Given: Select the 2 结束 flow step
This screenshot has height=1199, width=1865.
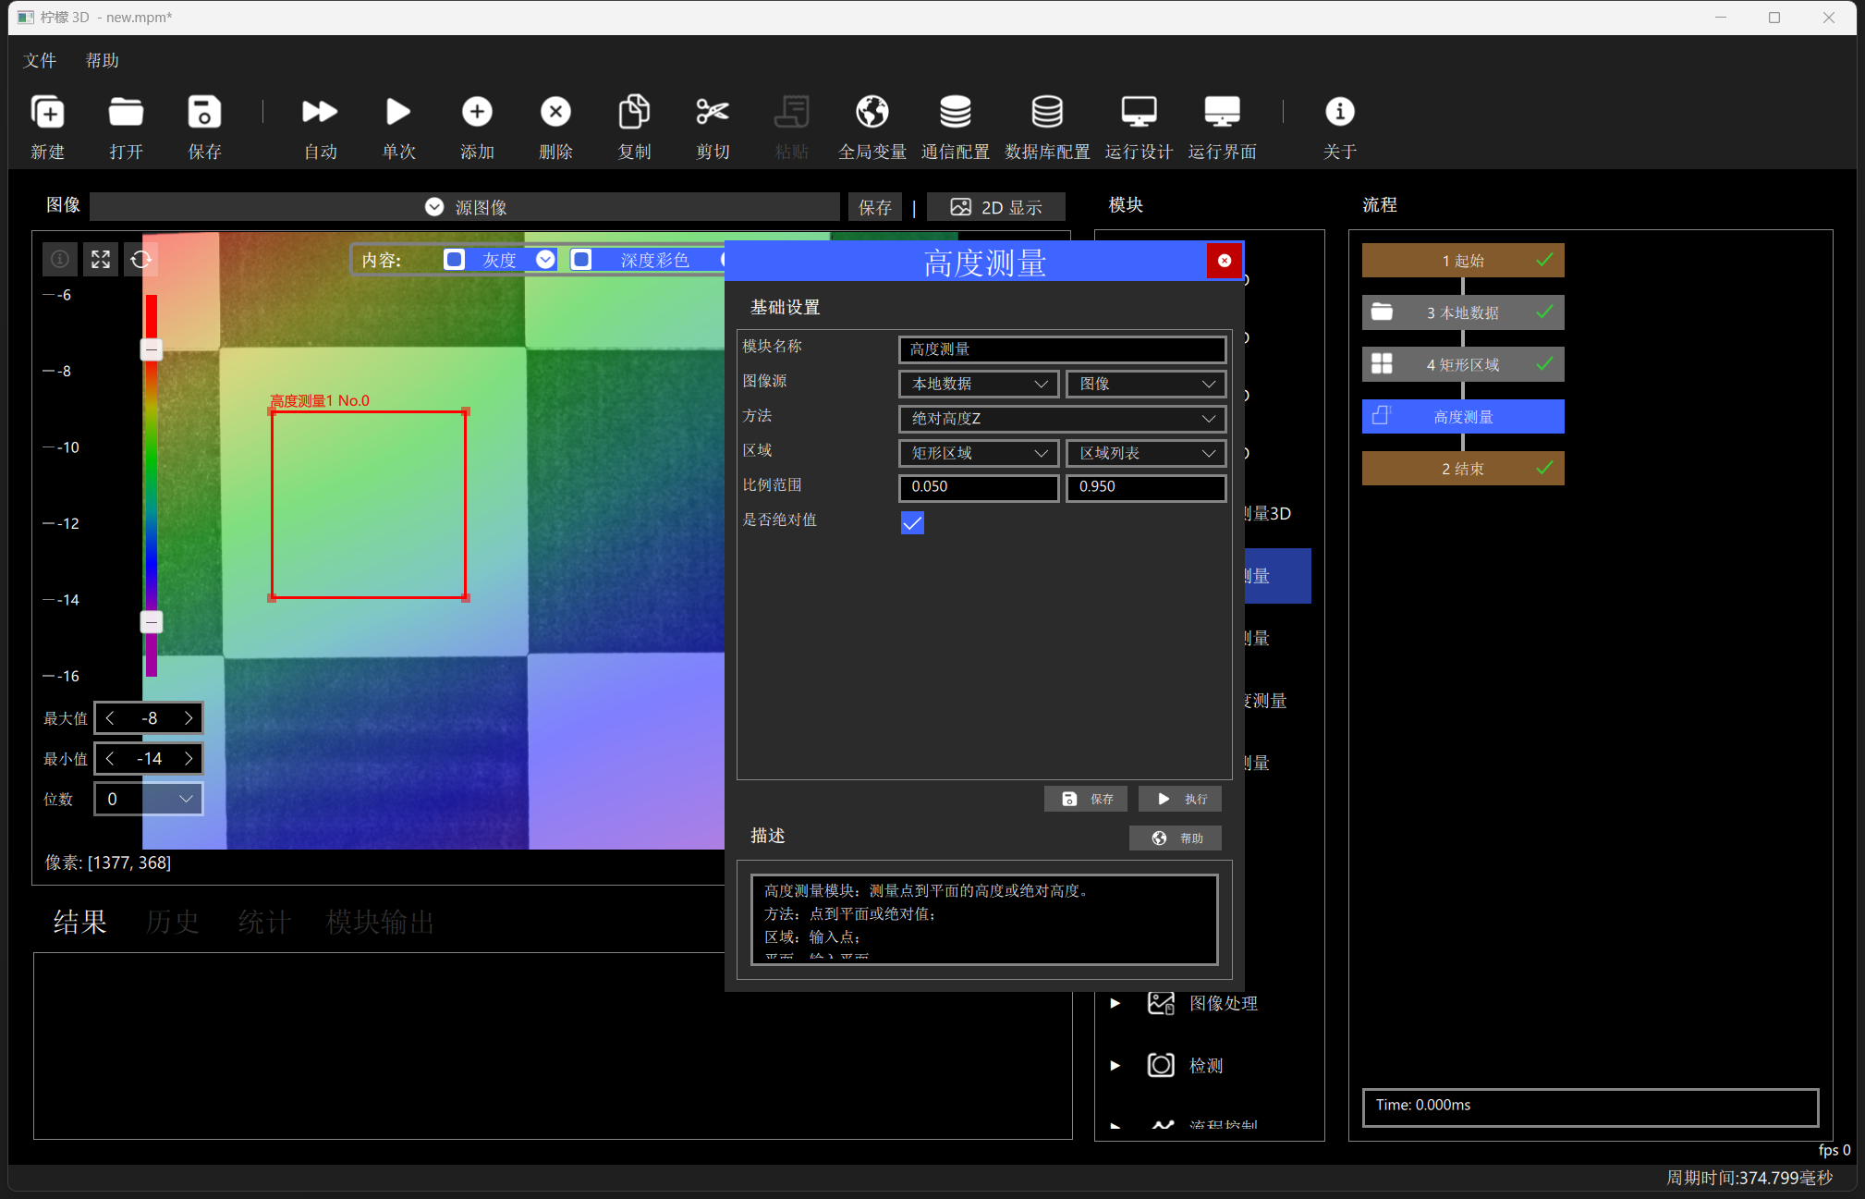Looking at the screenshot, I should 1463,469.
